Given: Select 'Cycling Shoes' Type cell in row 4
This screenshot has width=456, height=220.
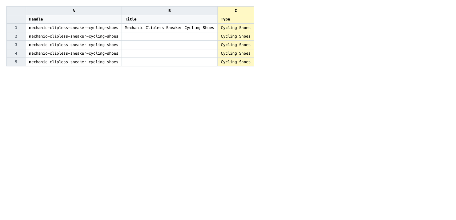Looking at the screenshot, I should [236, 54].
